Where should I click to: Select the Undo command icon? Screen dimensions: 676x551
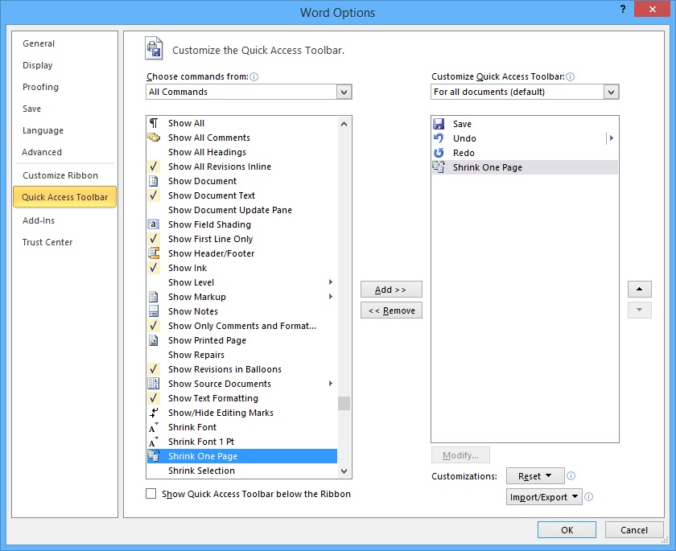point(438,138)
